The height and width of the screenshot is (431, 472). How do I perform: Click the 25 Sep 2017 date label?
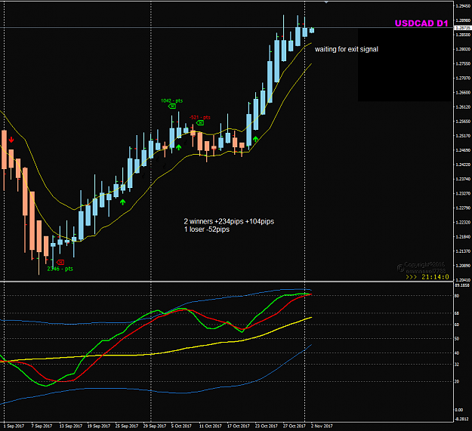pyautogui.click(x=127, y=426)
